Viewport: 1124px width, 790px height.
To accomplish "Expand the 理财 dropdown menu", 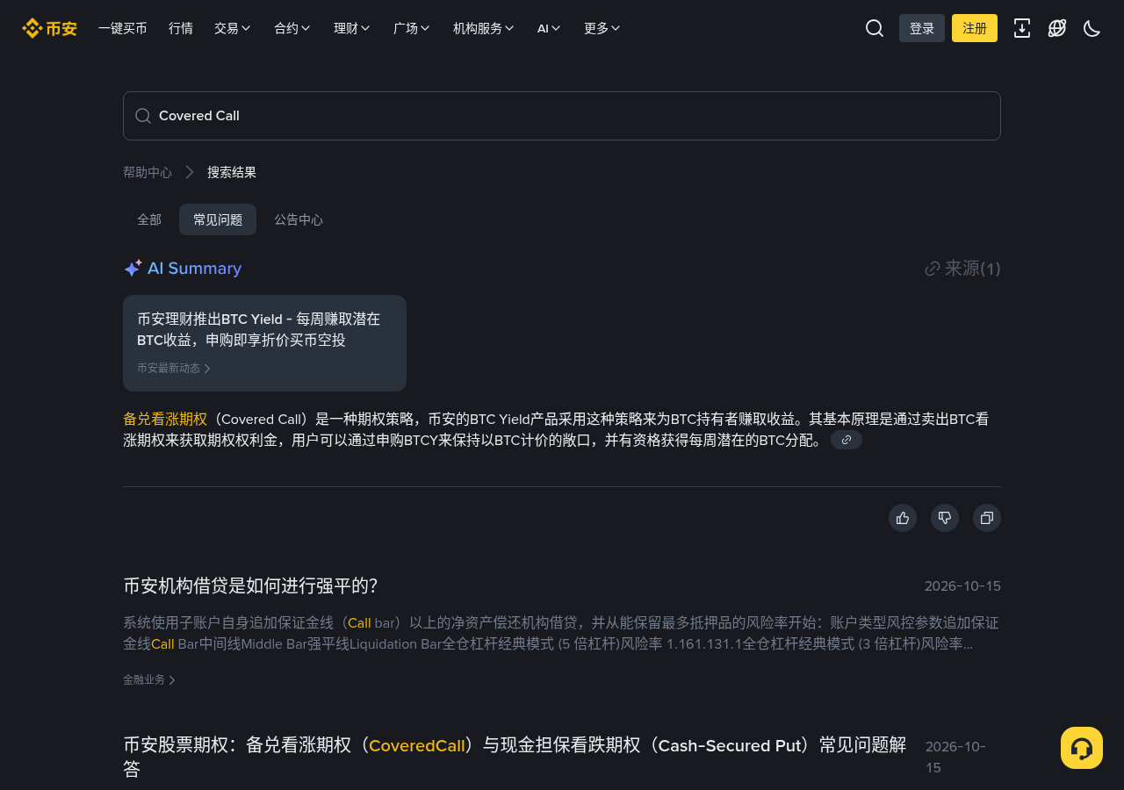I will (352, 28).
